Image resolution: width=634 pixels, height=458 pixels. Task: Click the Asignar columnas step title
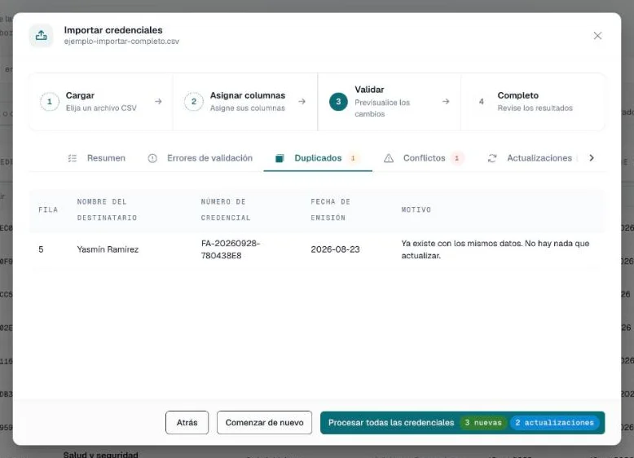coord(248,95)
